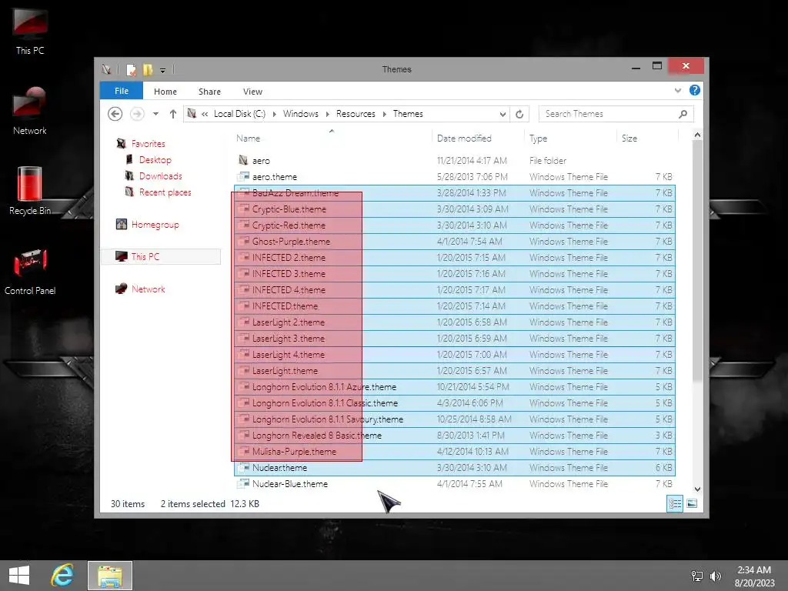Click Windows breadcrumb in address bar
788x591 pixels.
tap(301, 114)
